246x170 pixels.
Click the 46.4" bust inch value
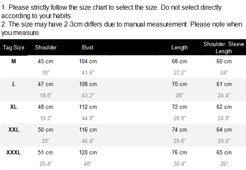click(x=88, y=141)
